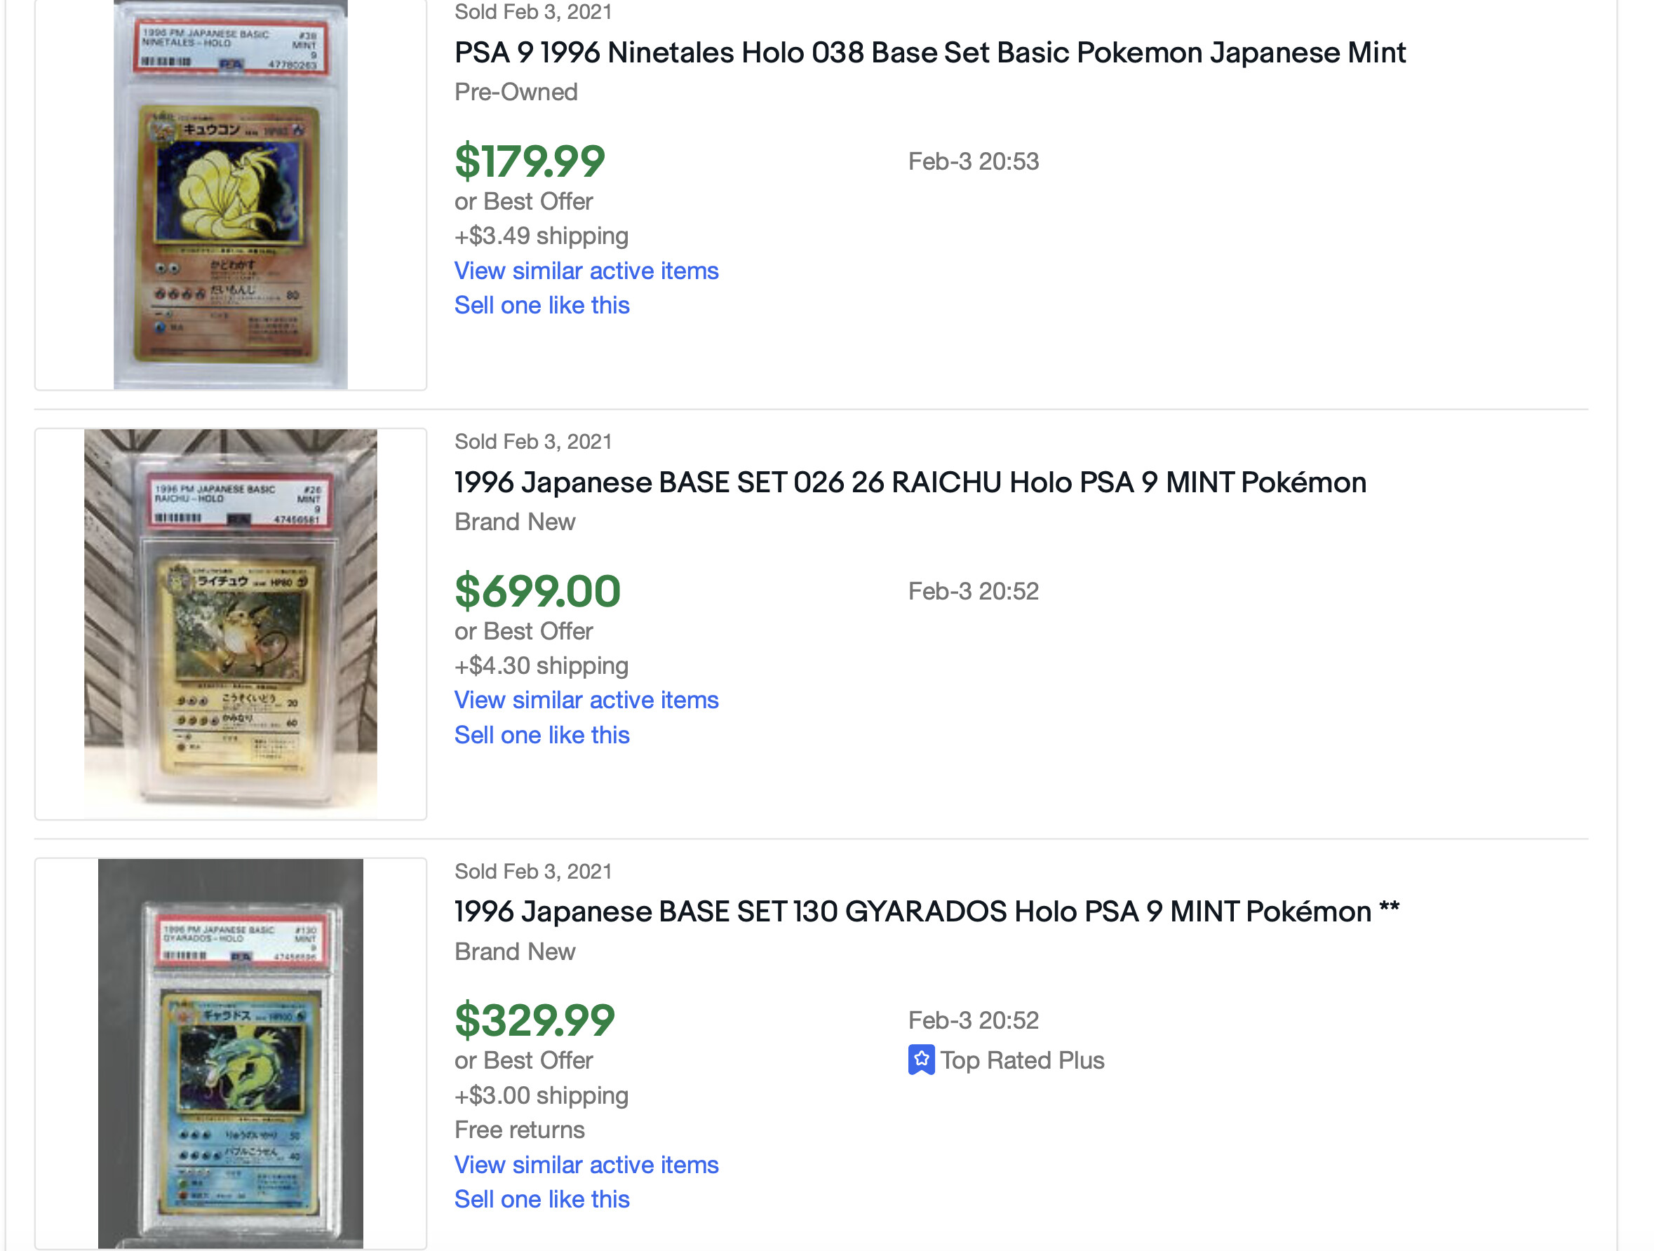Click the $329.99 sold price
Screen dimensions: 1654x1251
click(x=534, y=1020)
